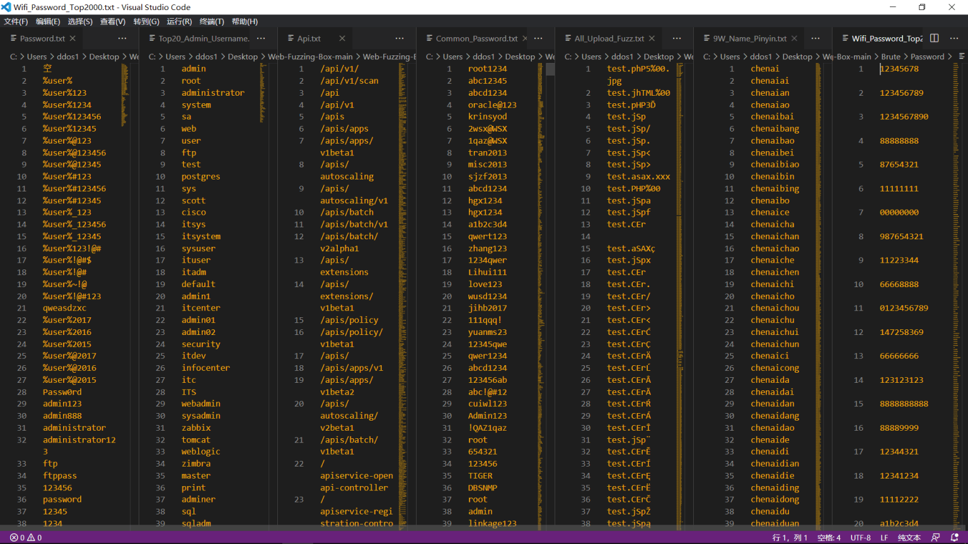Click the VS Code logo in title bar
968x544 pixels.
(x=7, y=7)
